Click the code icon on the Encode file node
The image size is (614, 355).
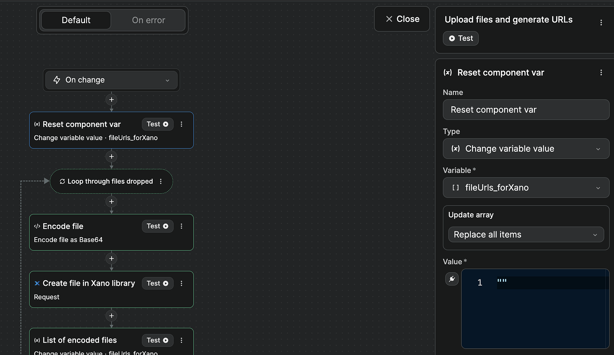point(36,226)
